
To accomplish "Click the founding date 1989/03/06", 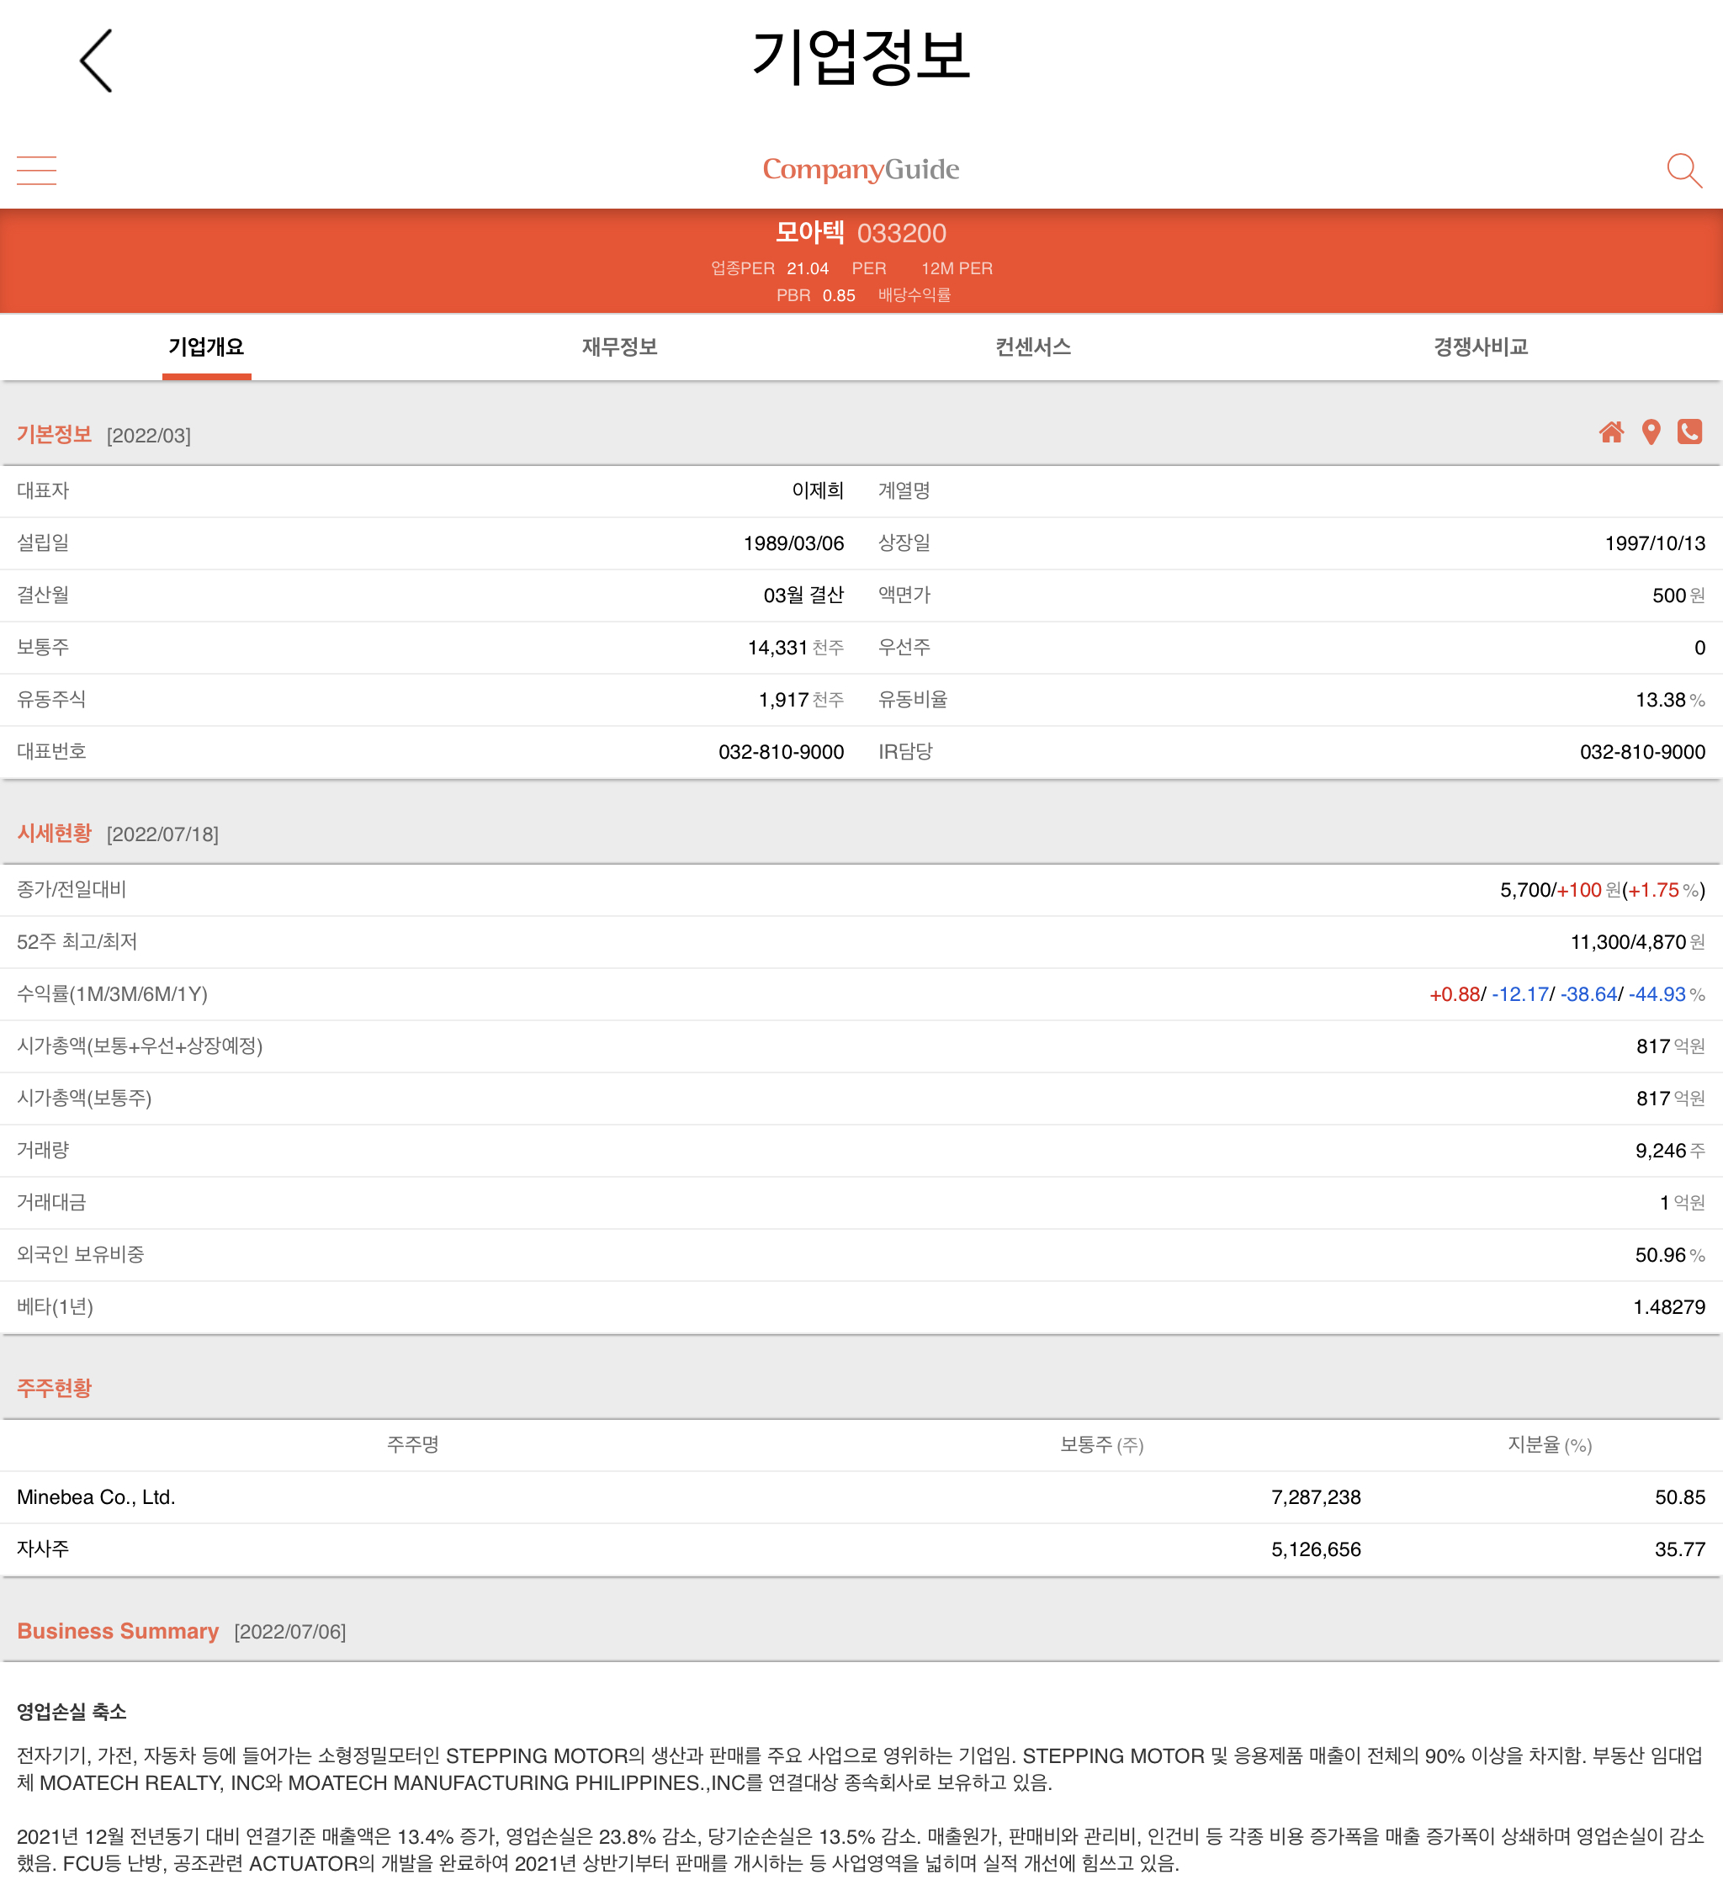I will (x=793, y=543).
